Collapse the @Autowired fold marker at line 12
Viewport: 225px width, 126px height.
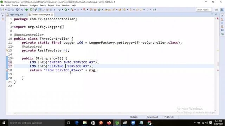[x=13, y=47]
